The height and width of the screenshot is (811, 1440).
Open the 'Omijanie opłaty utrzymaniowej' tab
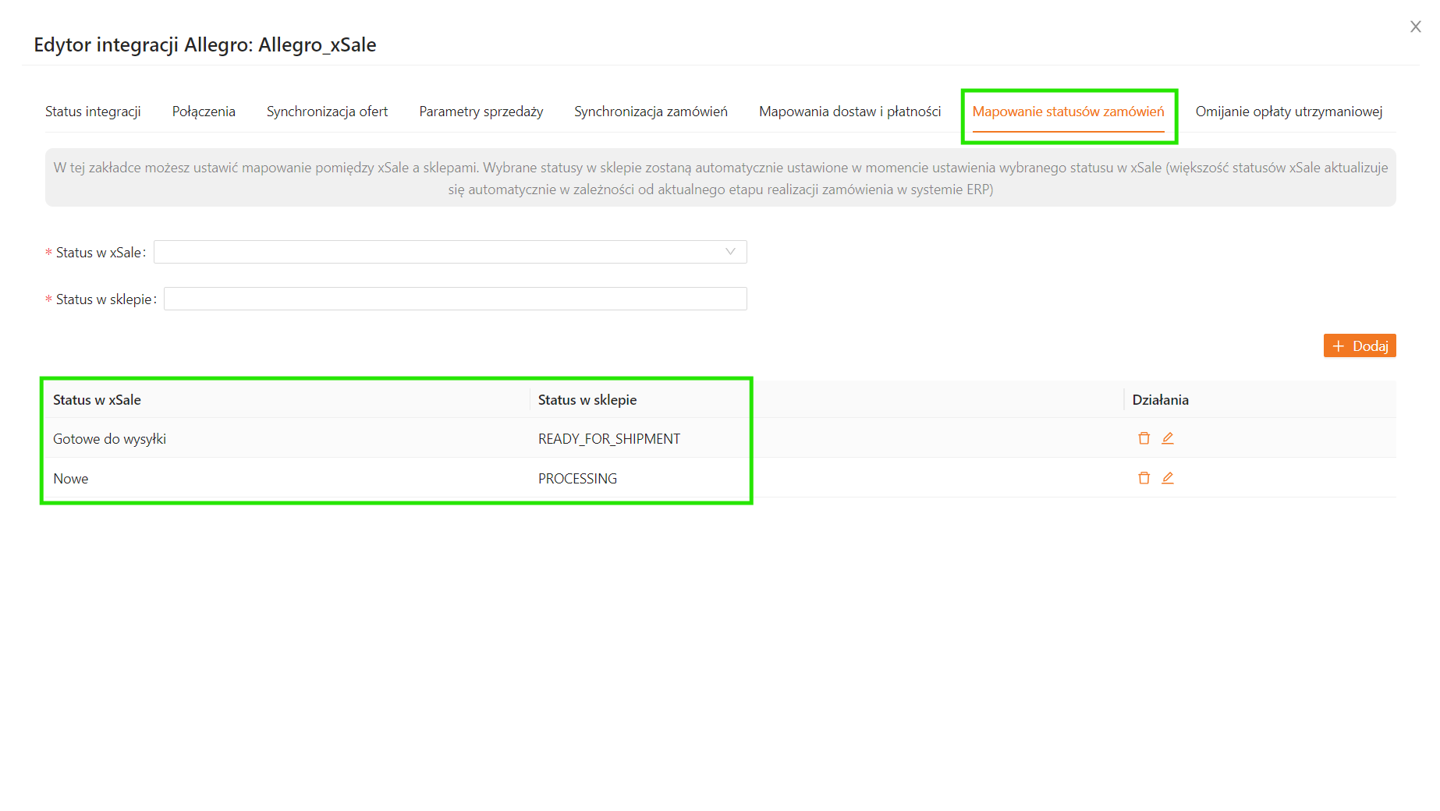(x=1289, y=112)
